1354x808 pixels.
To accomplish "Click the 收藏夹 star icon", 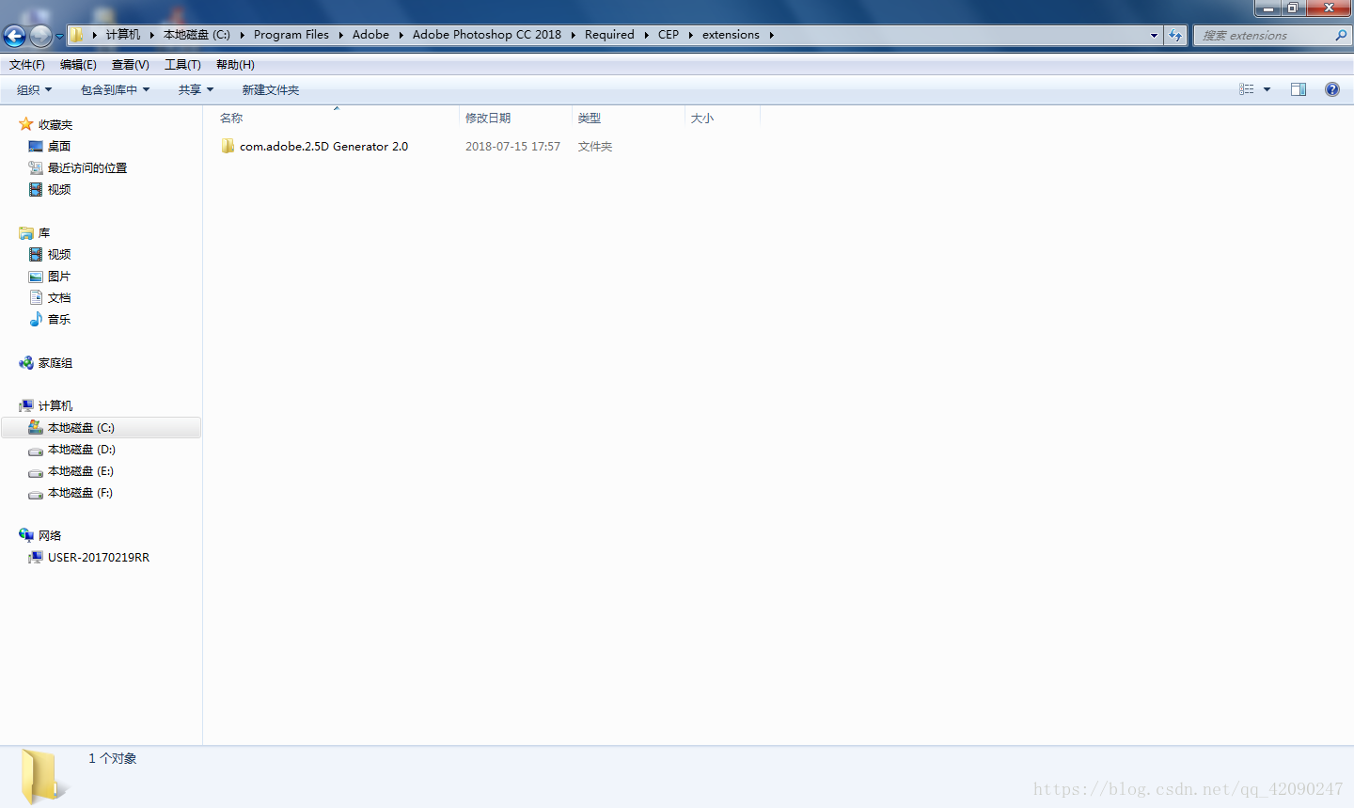I will 26,124.
